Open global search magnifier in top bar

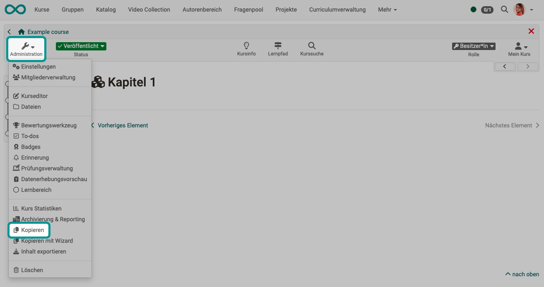click(x=504, y=10)
